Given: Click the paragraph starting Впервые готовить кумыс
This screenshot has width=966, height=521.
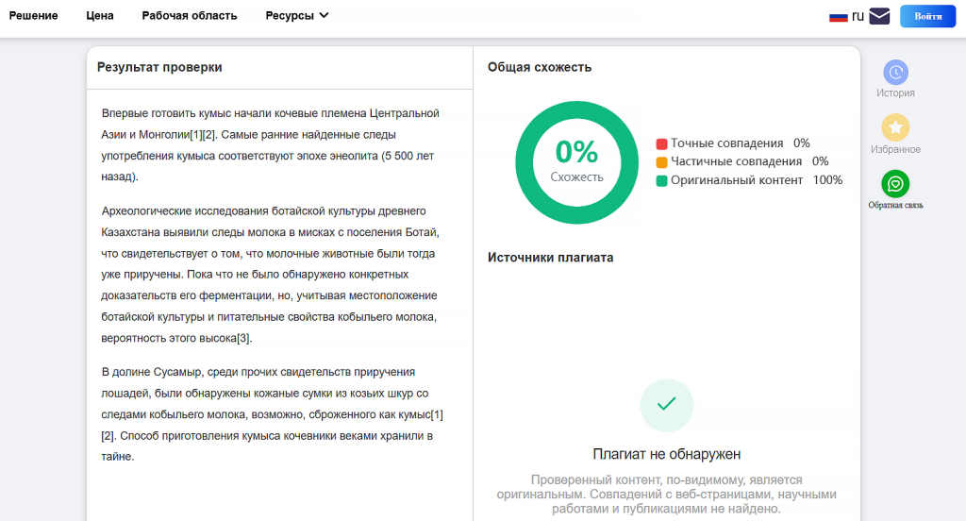Looking at the screenshot, I should [271, 145].
